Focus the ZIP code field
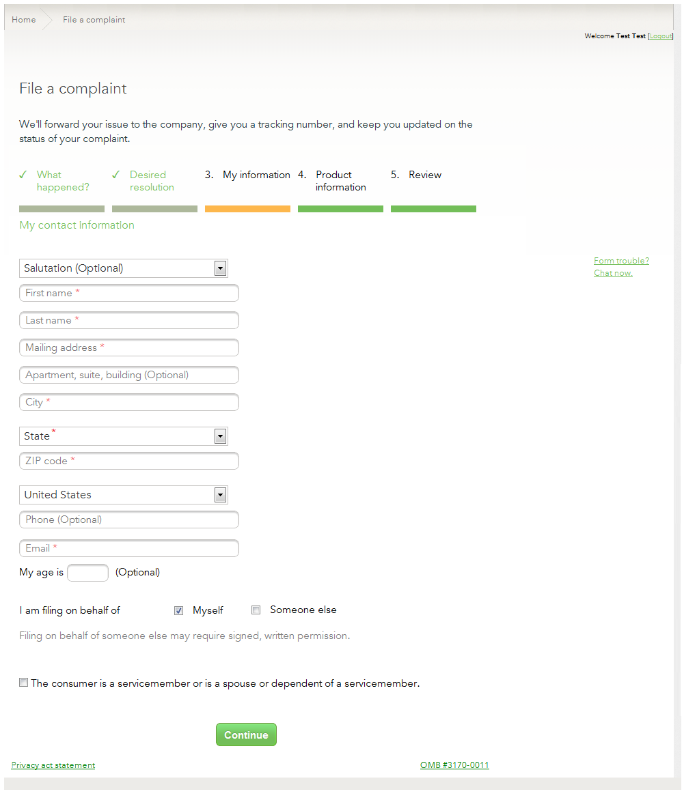Screen dimensions: 697x811 (129, 461)
